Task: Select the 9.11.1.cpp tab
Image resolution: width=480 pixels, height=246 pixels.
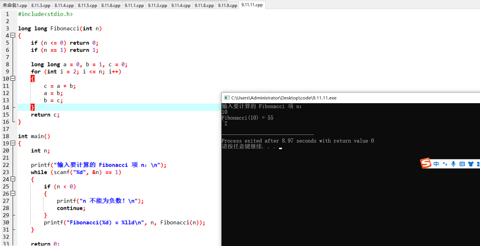Action: point(134,5)
